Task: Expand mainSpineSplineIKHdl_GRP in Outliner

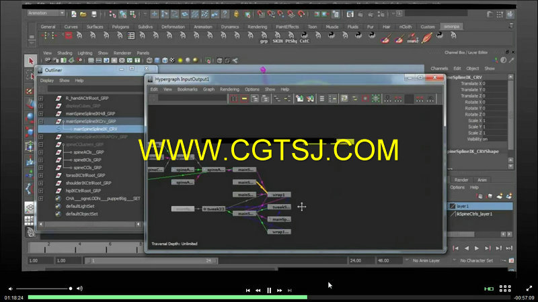Action: [x=41, y=113]
